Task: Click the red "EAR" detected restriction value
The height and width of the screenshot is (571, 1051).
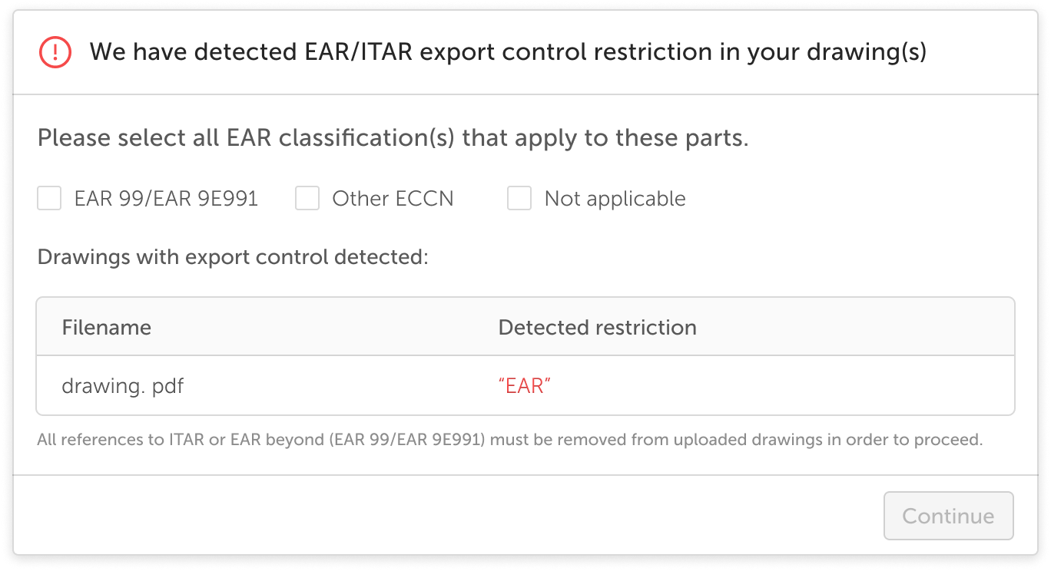Action: coord(525,385)
